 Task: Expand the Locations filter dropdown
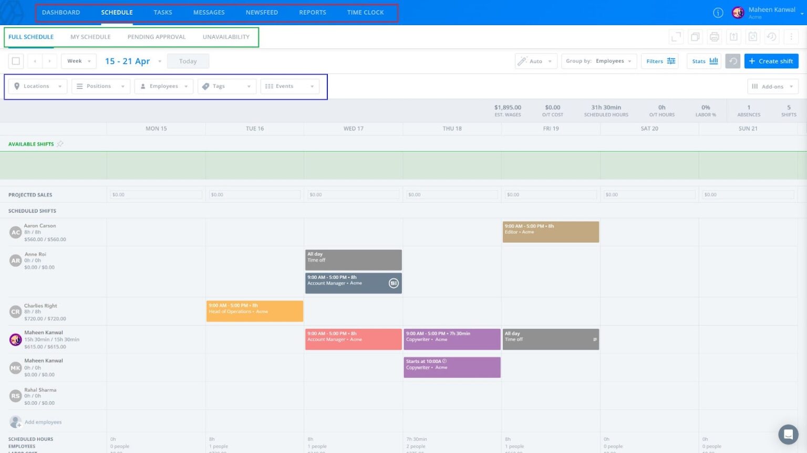37,86
